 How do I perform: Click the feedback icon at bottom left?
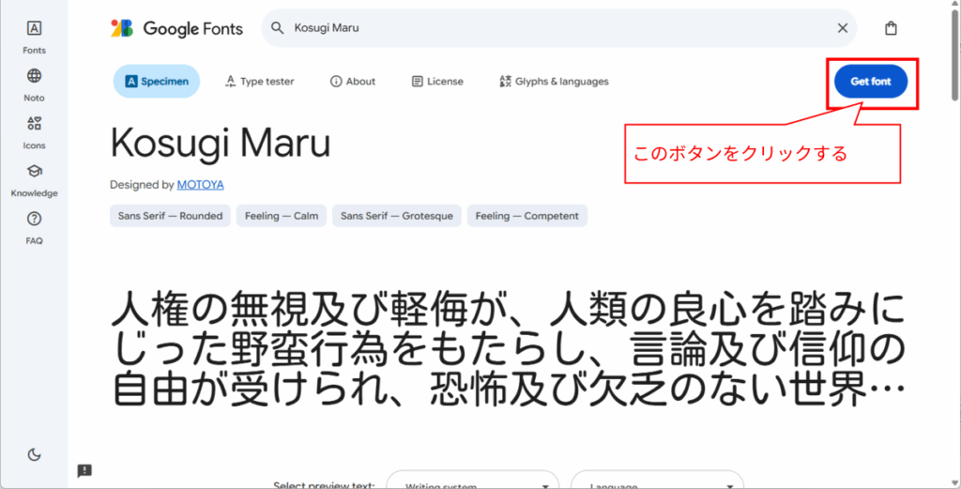pyautogui.click(x=84, y=470)
